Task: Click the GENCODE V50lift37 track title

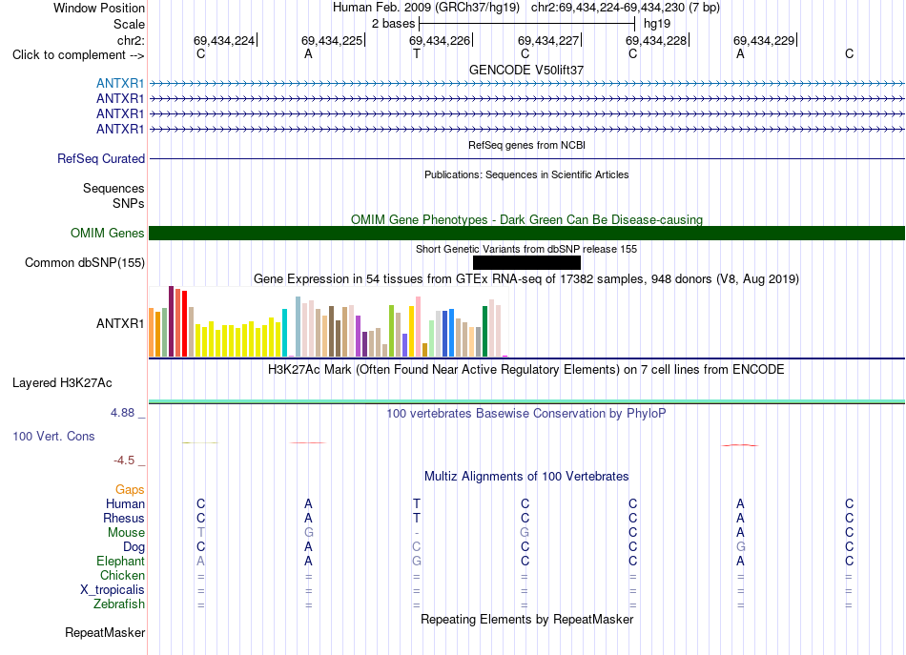Action: pyautogui.click(x=526, y=70)
